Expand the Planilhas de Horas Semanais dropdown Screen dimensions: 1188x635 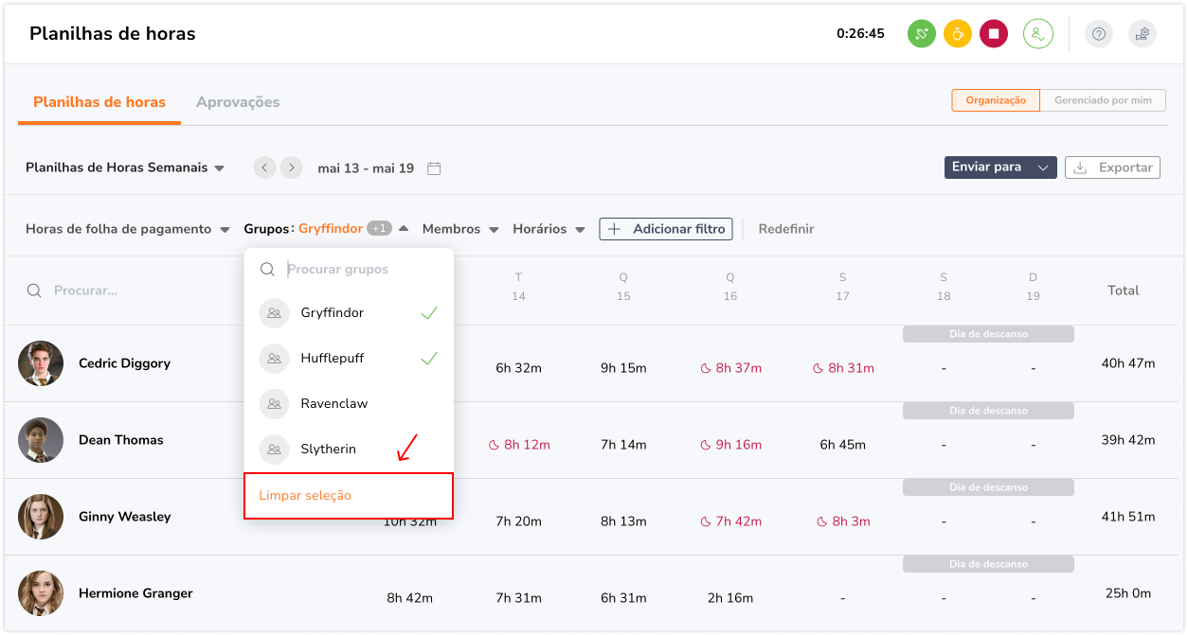coord(125,168)
